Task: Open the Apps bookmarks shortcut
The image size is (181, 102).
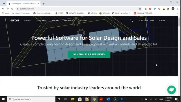Action: [6, 13]
